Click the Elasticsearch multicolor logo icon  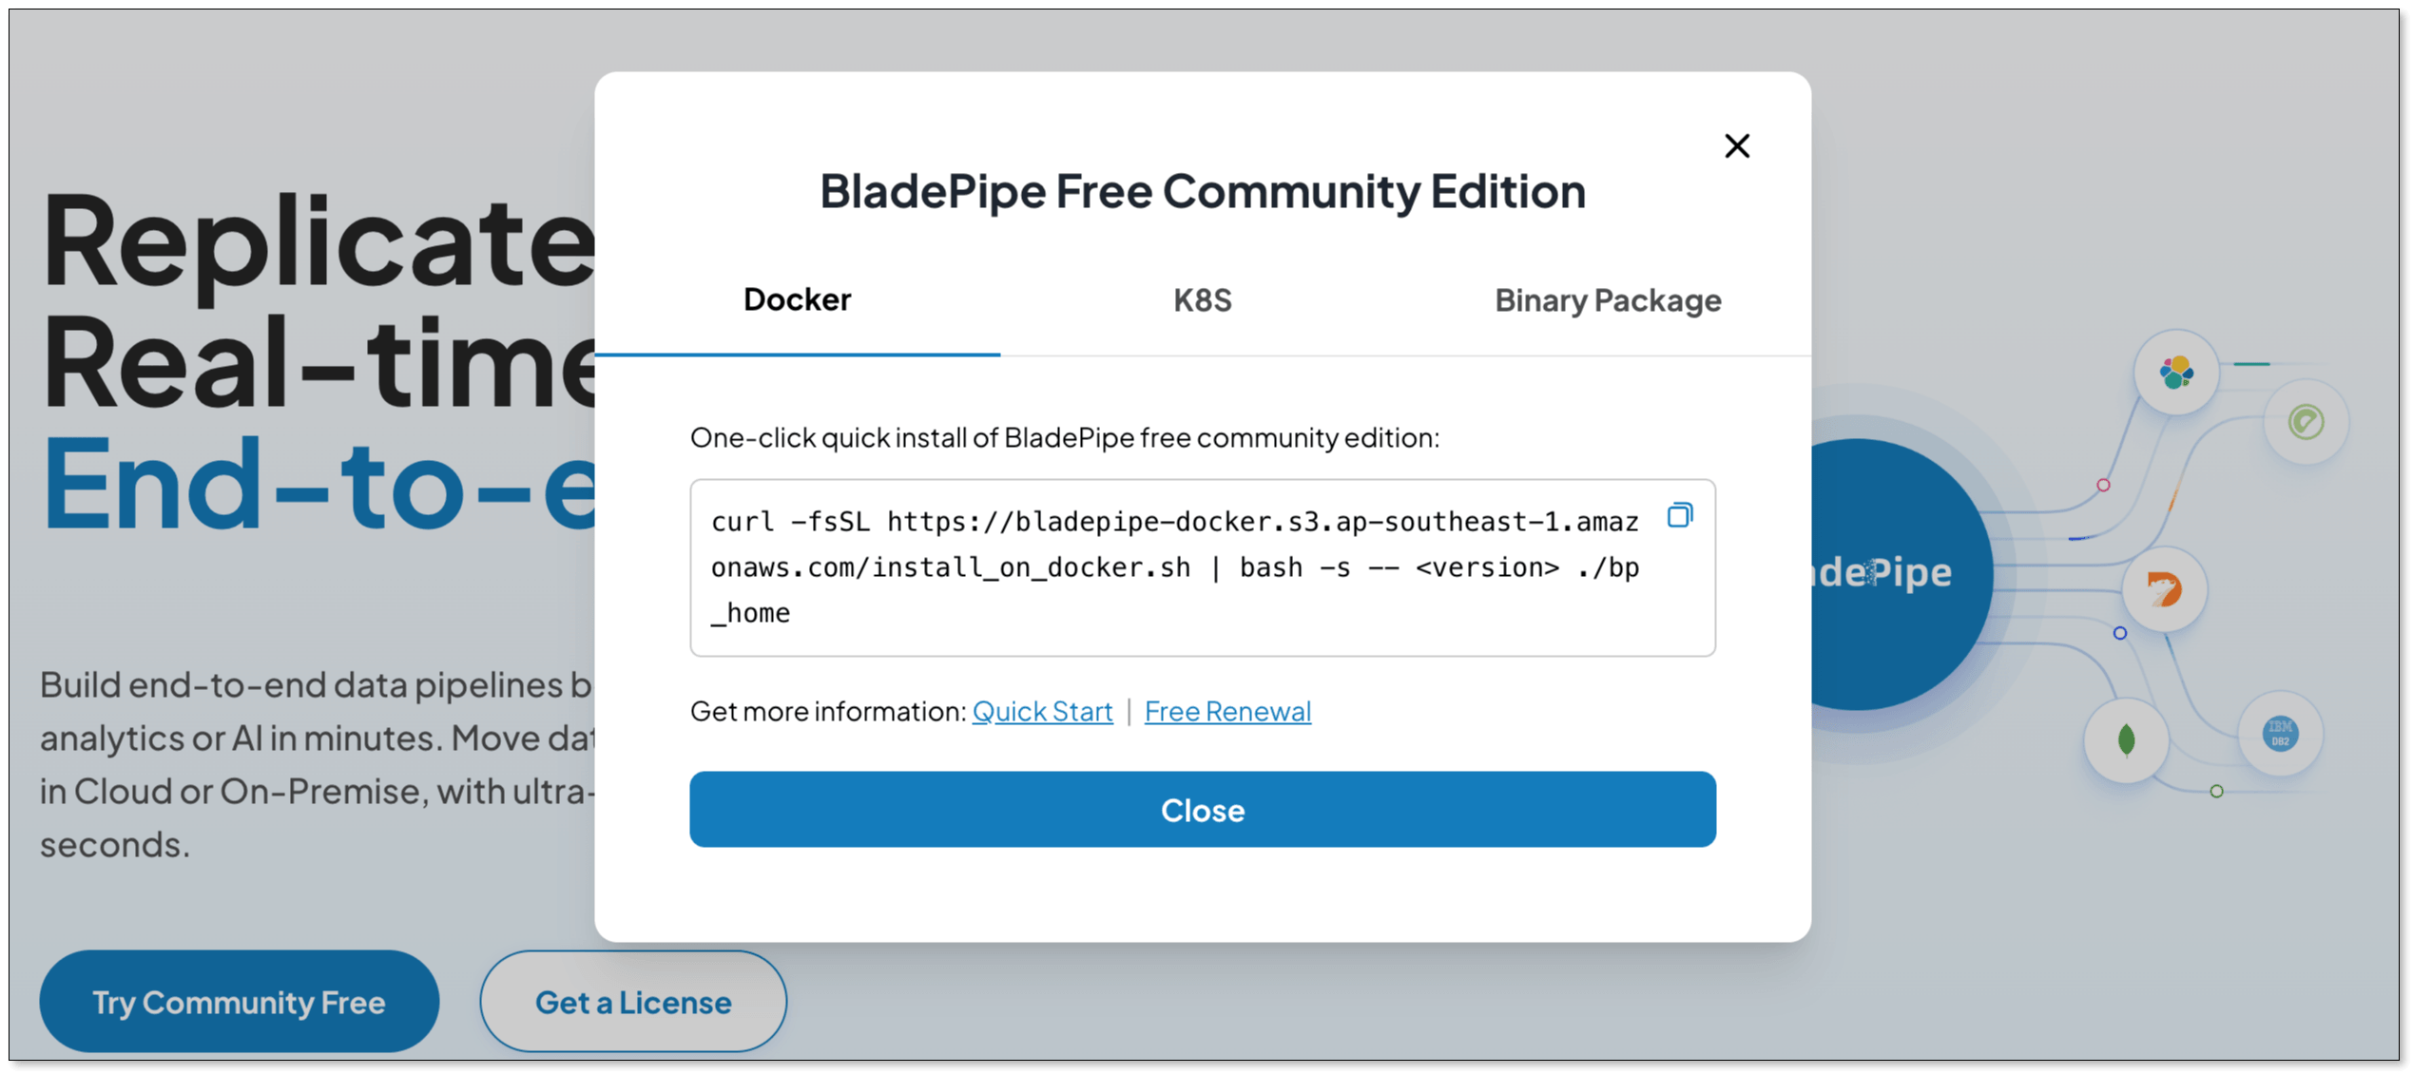coord(2175,372)
